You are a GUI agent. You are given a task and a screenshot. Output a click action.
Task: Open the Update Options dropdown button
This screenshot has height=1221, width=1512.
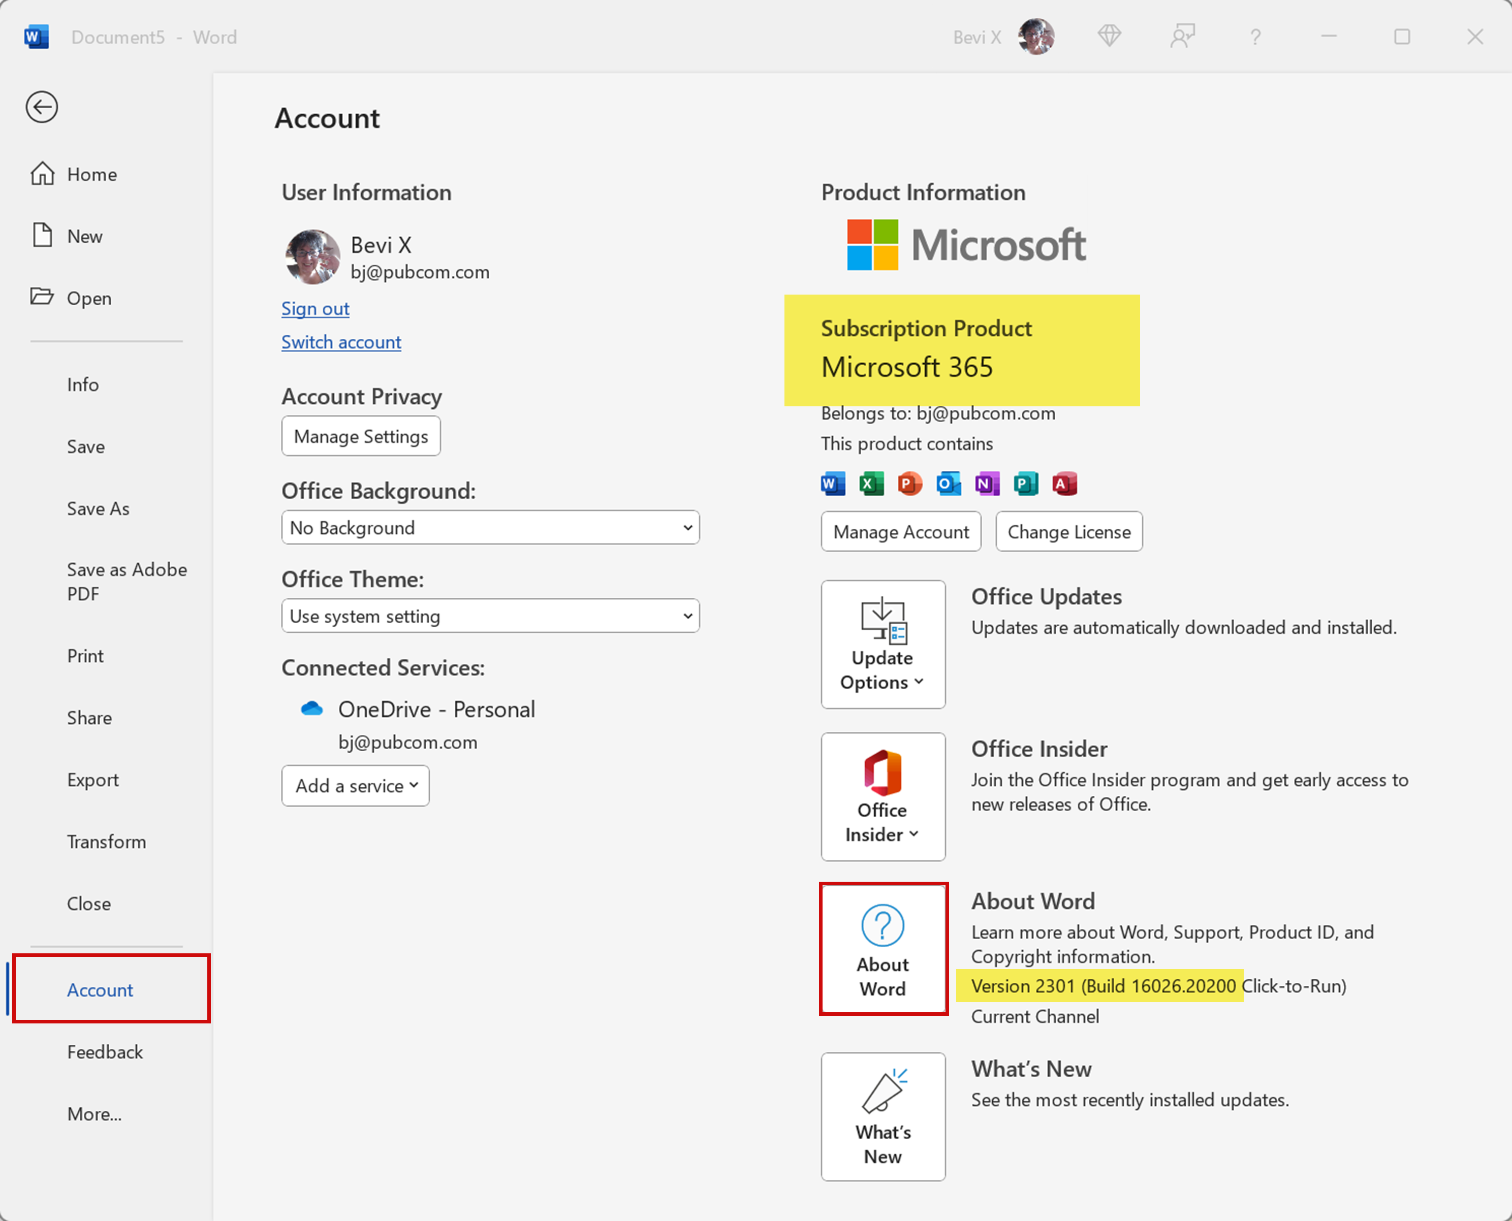(883, 644)
